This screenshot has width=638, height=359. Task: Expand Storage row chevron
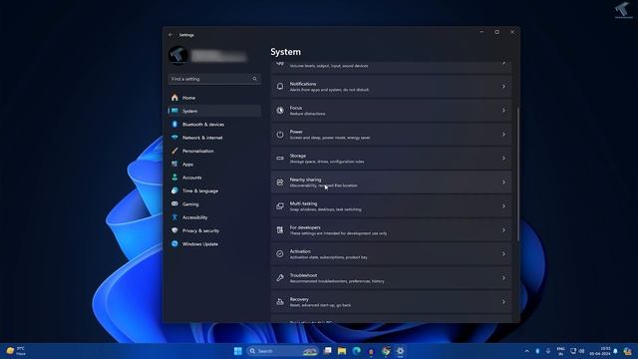coord(503,159)
